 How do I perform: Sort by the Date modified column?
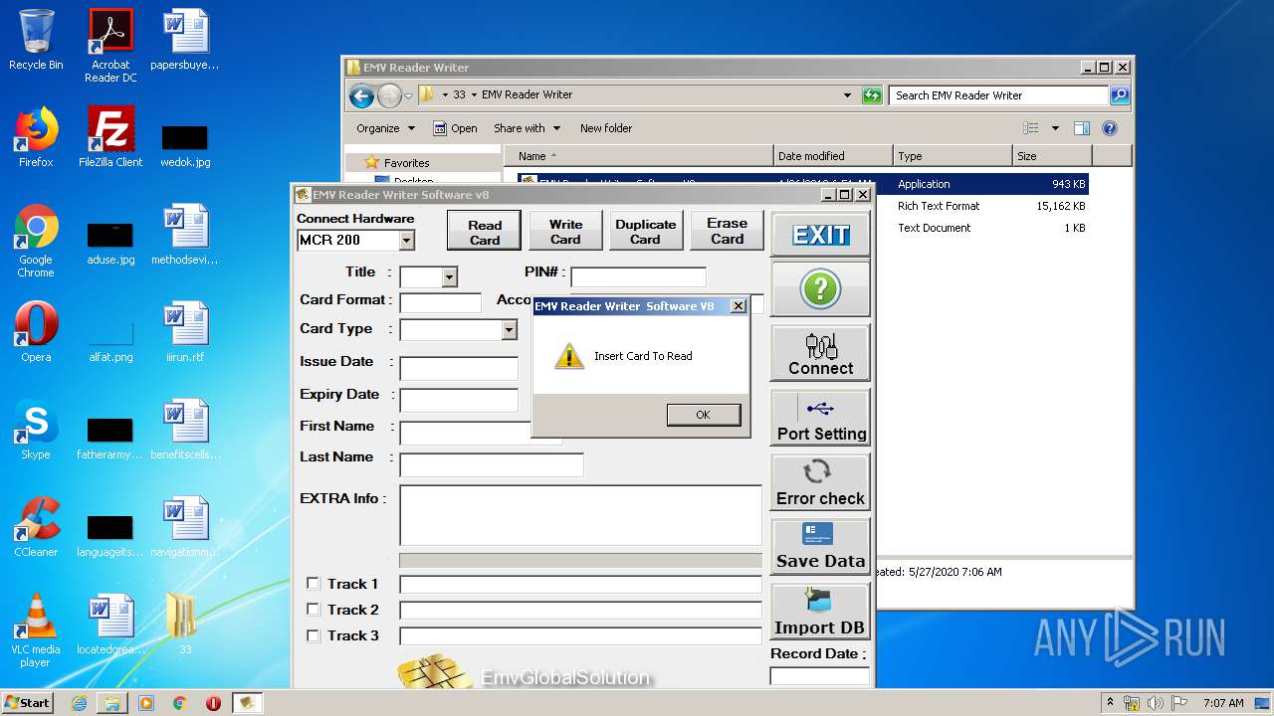click(x=833, y=156)
